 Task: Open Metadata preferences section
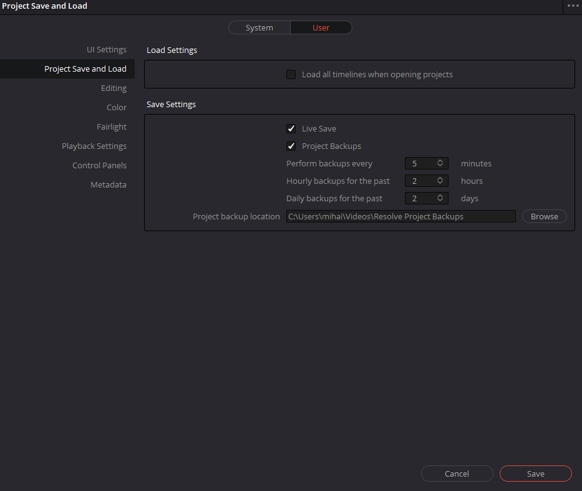point(109,184)
